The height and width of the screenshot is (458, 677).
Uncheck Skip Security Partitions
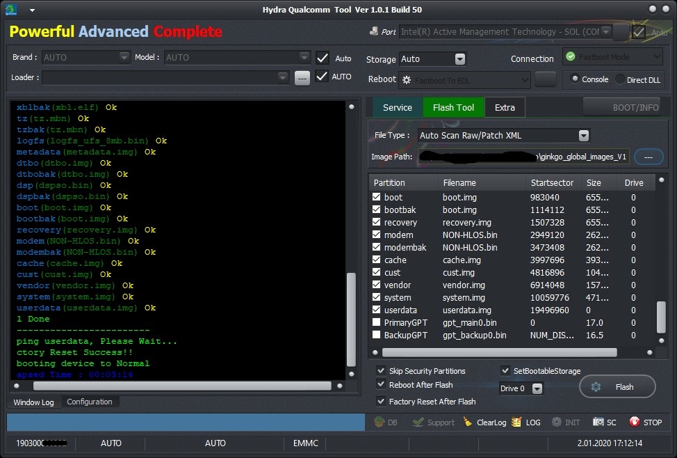pyautogui.click(x=381, y=370)
